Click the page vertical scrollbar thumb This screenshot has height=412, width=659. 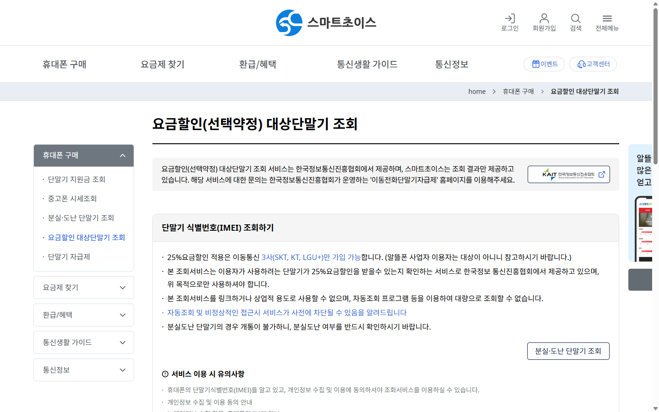click(x=655, y=86)
